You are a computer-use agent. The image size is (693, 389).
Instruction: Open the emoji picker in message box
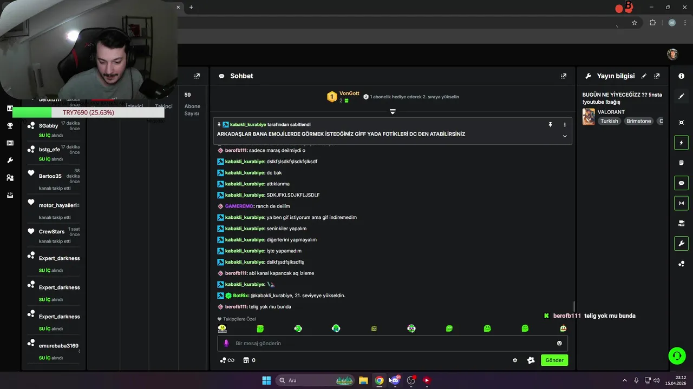tap(559, 343)
